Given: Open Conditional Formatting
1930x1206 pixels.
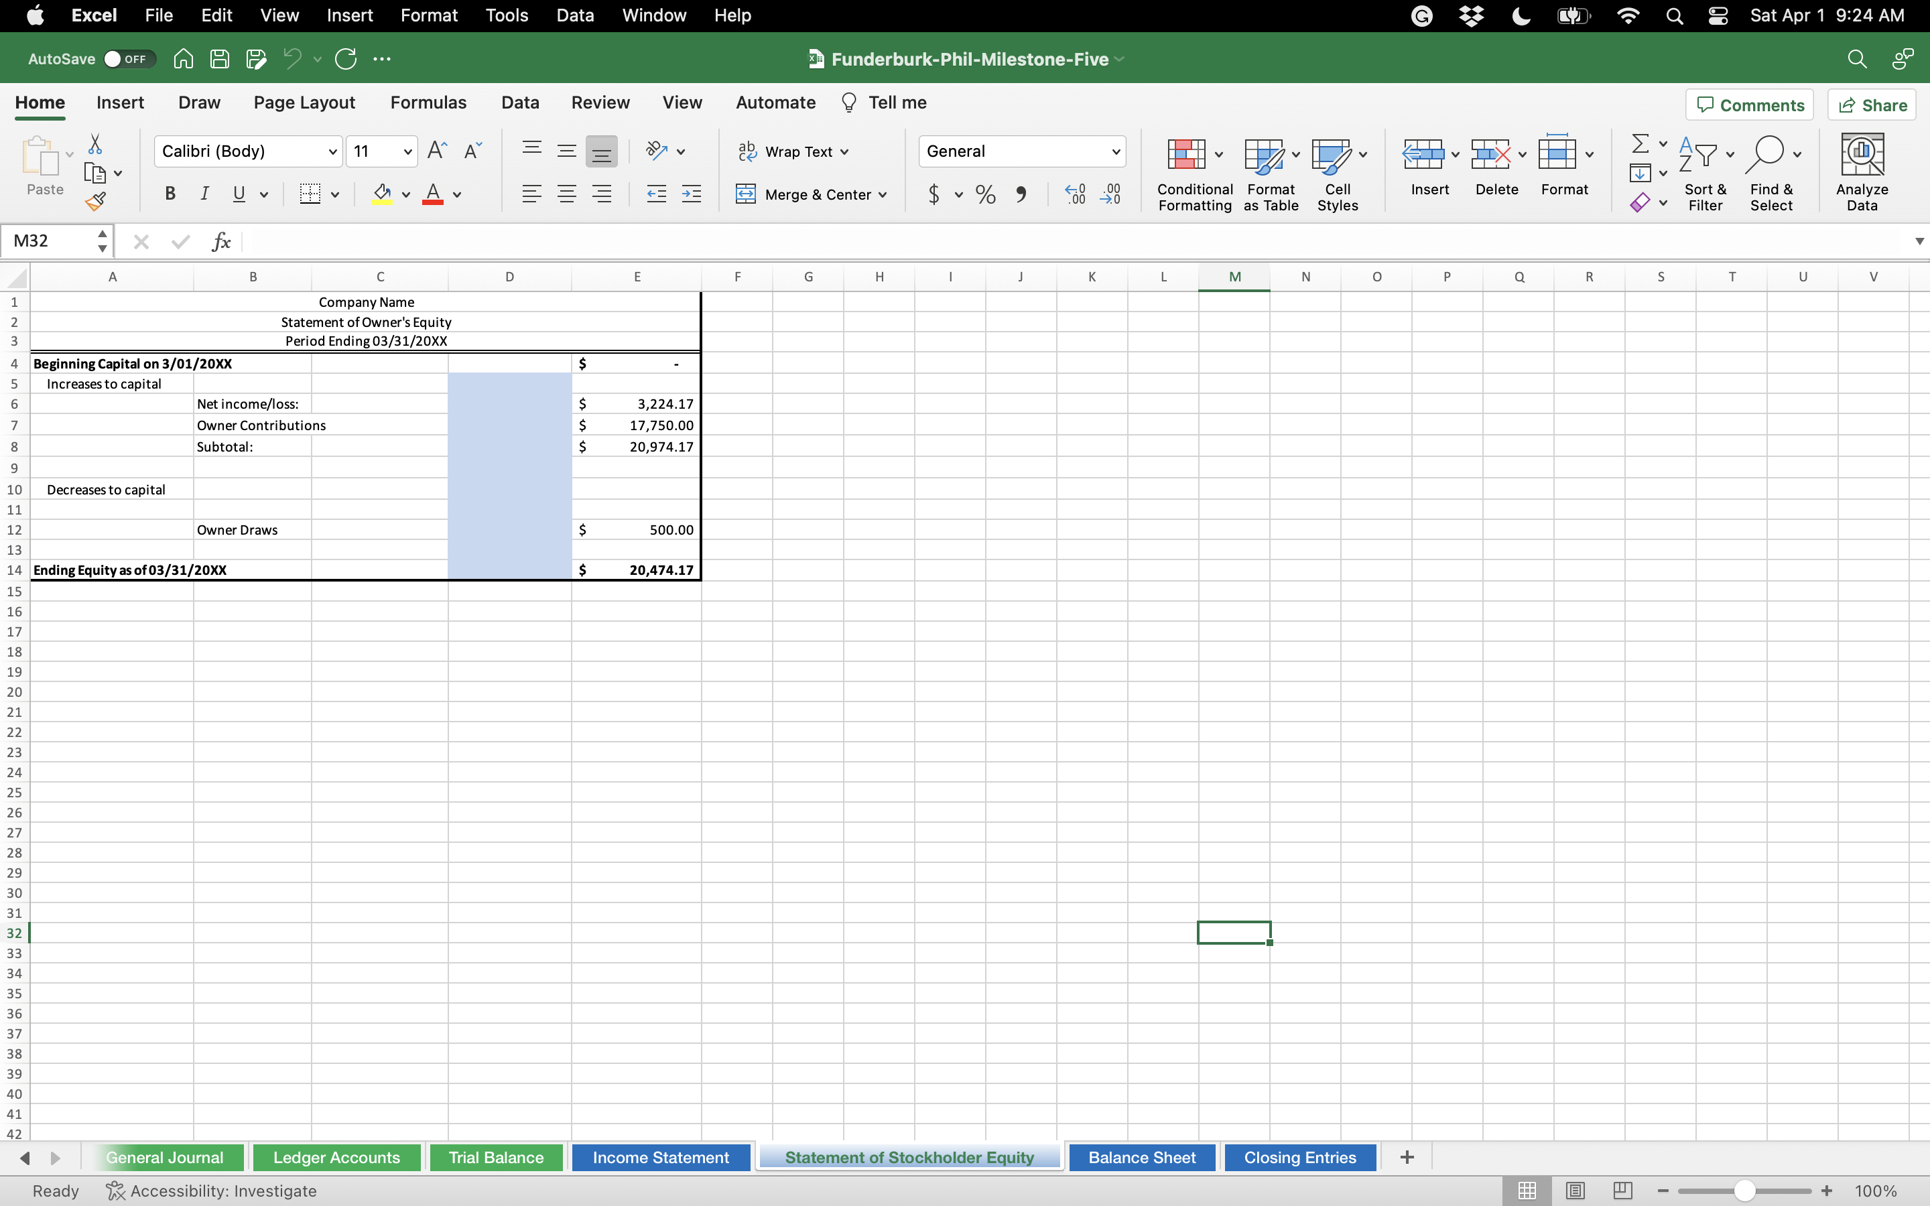Looking at the screenshot, I should click(1194, 172).
